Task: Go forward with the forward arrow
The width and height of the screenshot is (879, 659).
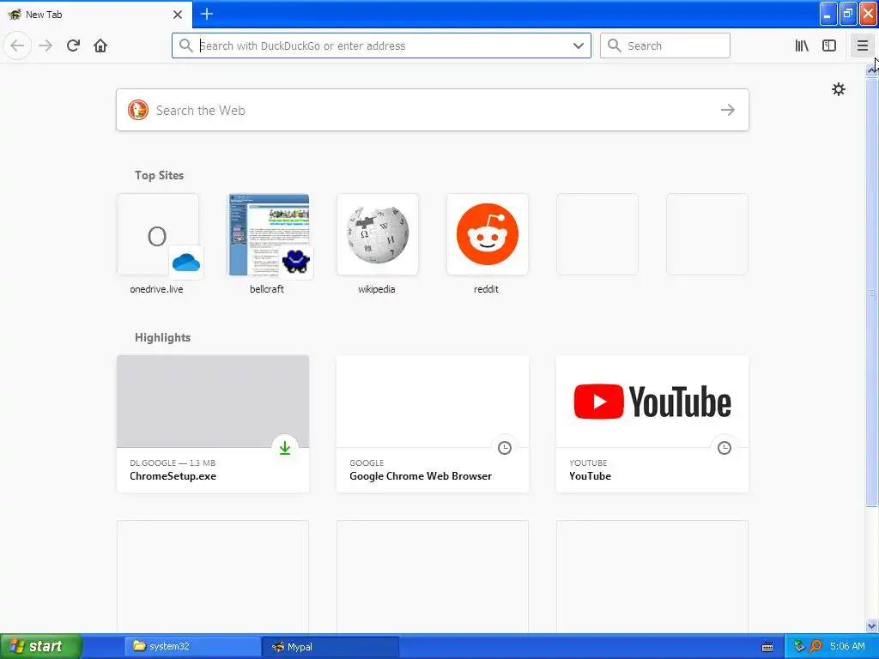Action: [45, 45]
